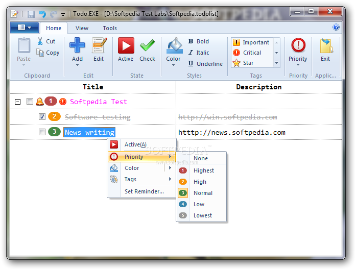Click priority 3 badge on News writing
Viewport: 356px width, 270px height.
click(x=54, y=132)
